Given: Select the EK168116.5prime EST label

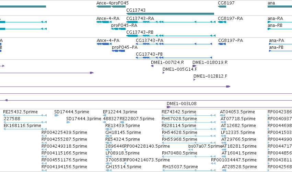Looking at the screenshot, I should (22, 126).
